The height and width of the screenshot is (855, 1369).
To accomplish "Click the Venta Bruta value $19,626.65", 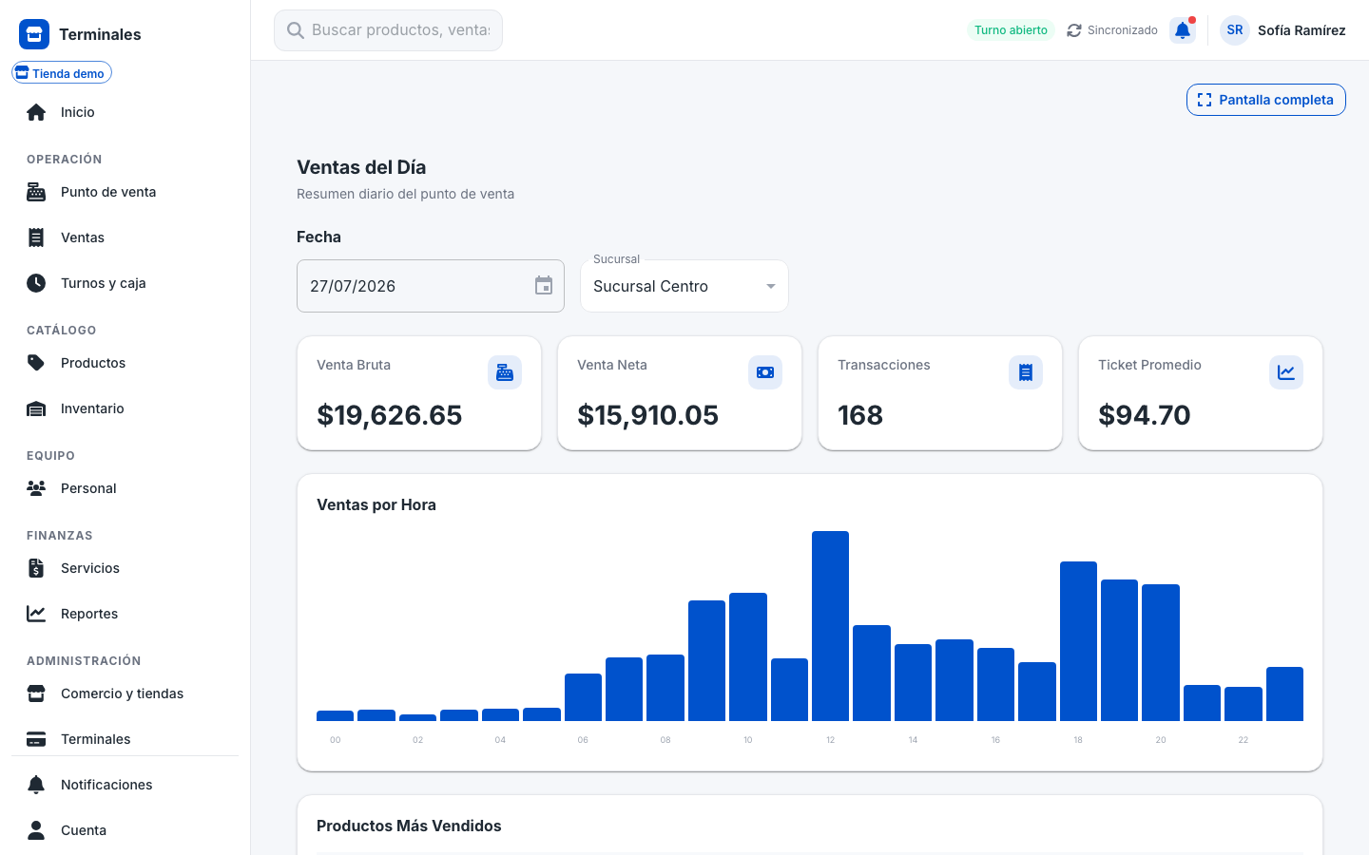I will 390,415.
